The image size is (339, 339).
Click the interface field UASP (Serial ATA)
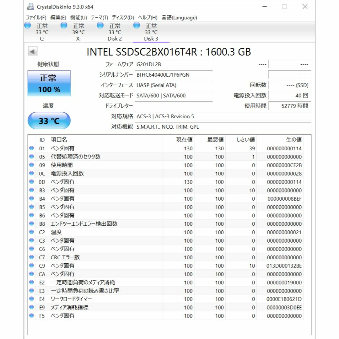point(174,85)
